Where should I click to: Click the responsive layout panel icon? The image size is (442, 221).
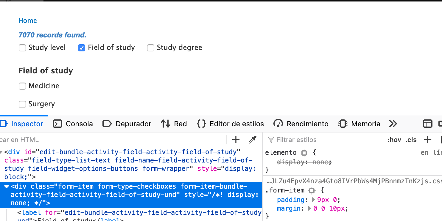point(428,124)
